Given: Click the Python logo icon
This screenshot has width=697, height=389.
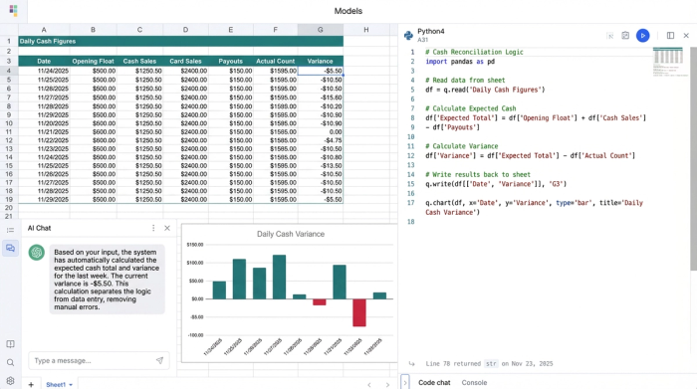Looking at the screenshot, I should [408, 36].
